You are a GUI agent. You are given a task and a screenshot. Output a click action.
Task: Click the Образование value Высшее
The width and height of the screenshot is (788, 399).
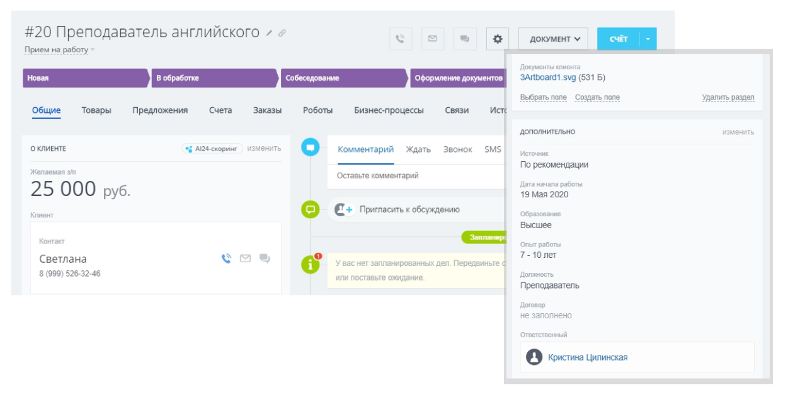point(536,225)
